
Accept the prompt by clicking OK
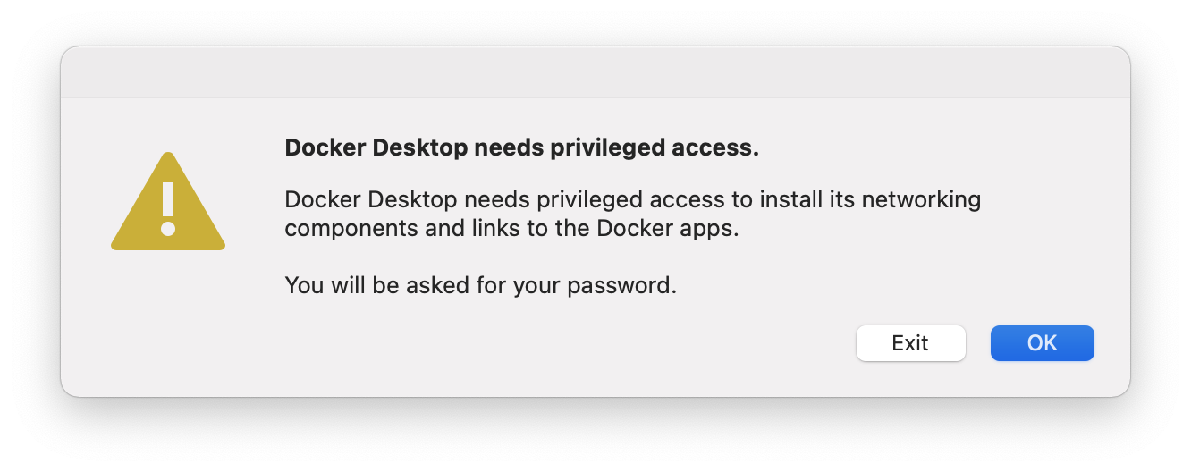(1042, 343)
